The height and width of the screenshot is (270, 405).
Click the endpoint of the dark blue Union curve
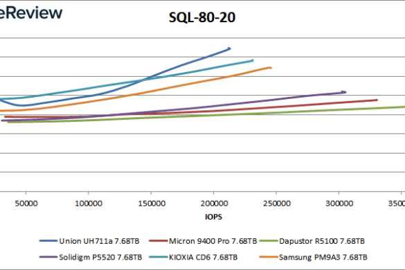pos(229,48)
